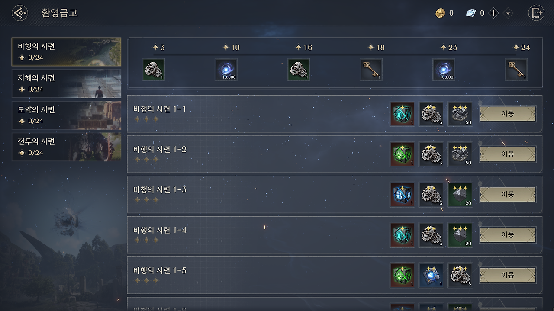Image resolution: width=554 pixels, height=311 pixels.
Task: Select the 비행의 시련 tab
Action: click(66, 52)
